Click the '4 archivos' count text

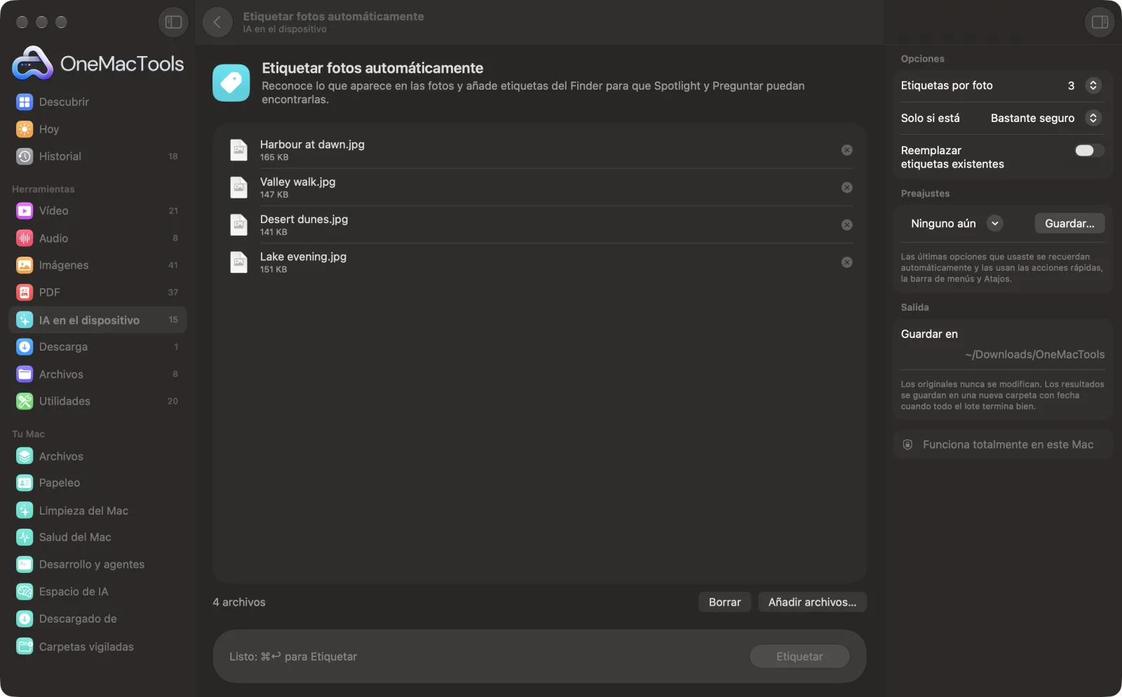(x=239, y=602)
